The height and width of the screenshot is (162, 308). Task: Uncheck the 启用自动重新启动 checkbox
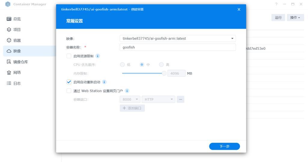click(x=69, y=82)
